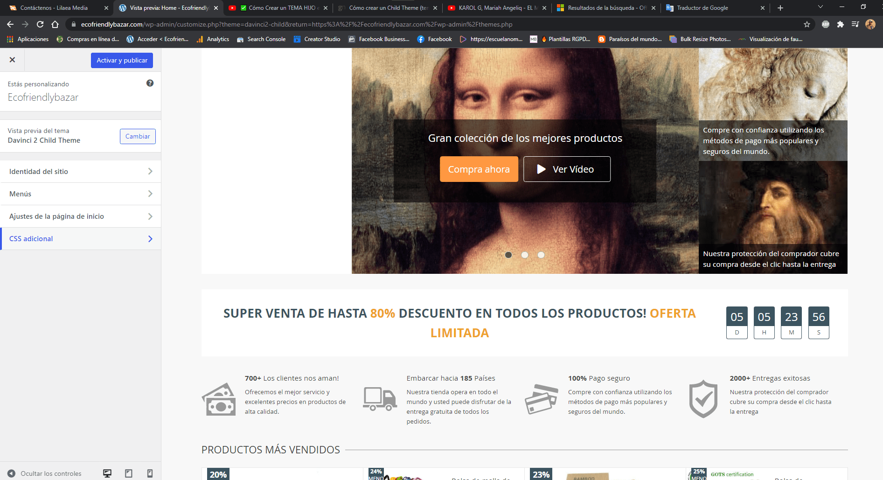883x480 pixels.
Task: Click the 23% discount product badge
Action: coord(541,474)
